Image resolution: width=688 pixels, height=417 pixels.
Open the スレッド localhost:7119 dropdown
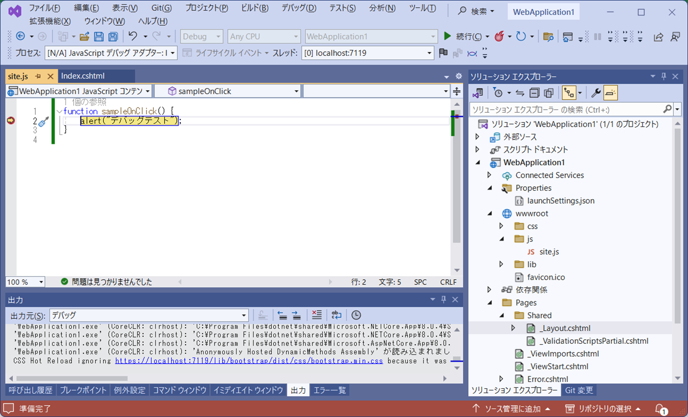429,53
